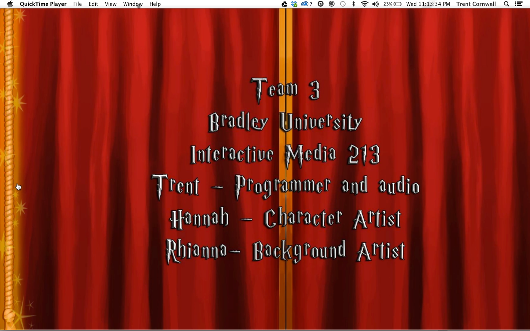
Task: Open the volume control icon
Action: (x=375, y=4)
